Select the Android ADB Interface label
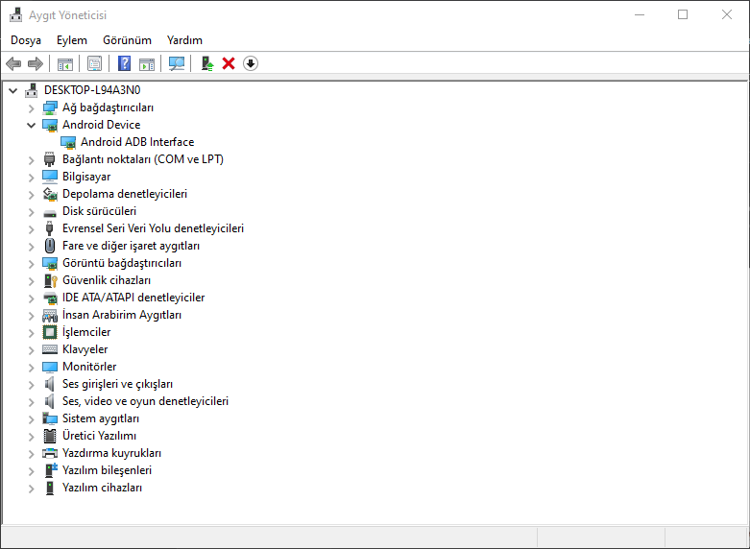This screenshot has width=750, height=549. coord(137,142)
